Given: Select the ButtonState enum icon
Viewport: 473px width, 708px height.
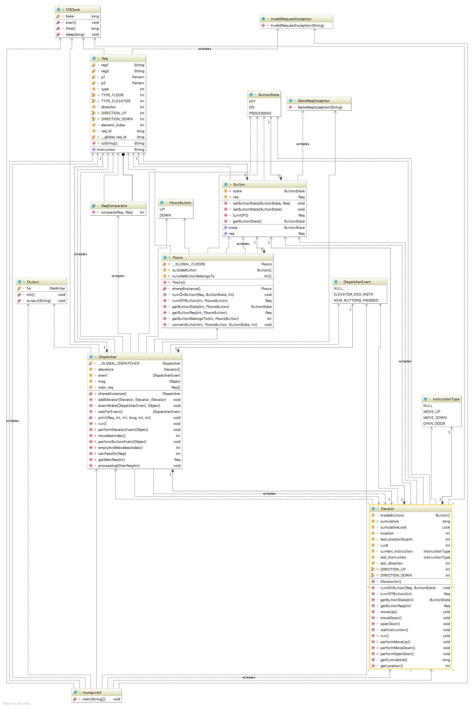Looking at the screenshot, I should click(x=251, y=95).
